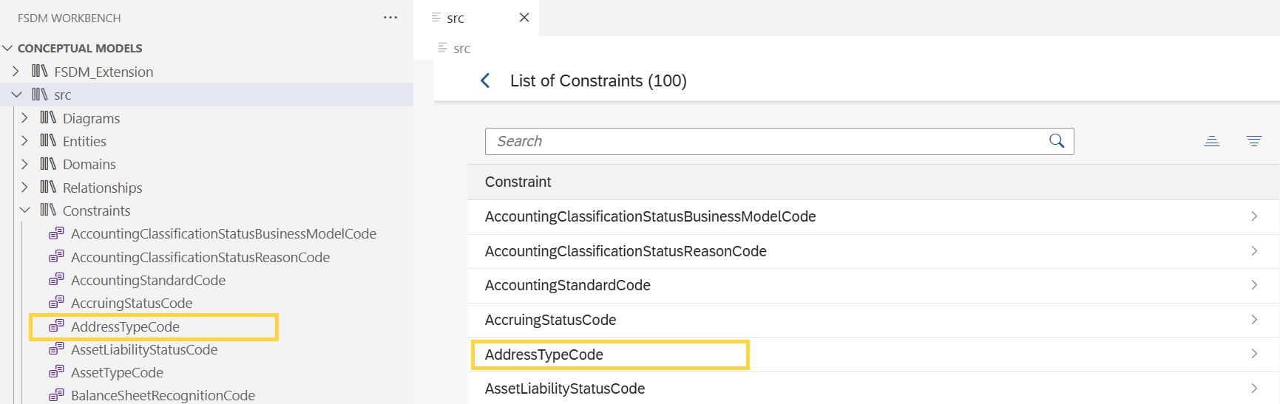Collapse the CONCEPTUAL MODELS section

[x=8, y=48]
